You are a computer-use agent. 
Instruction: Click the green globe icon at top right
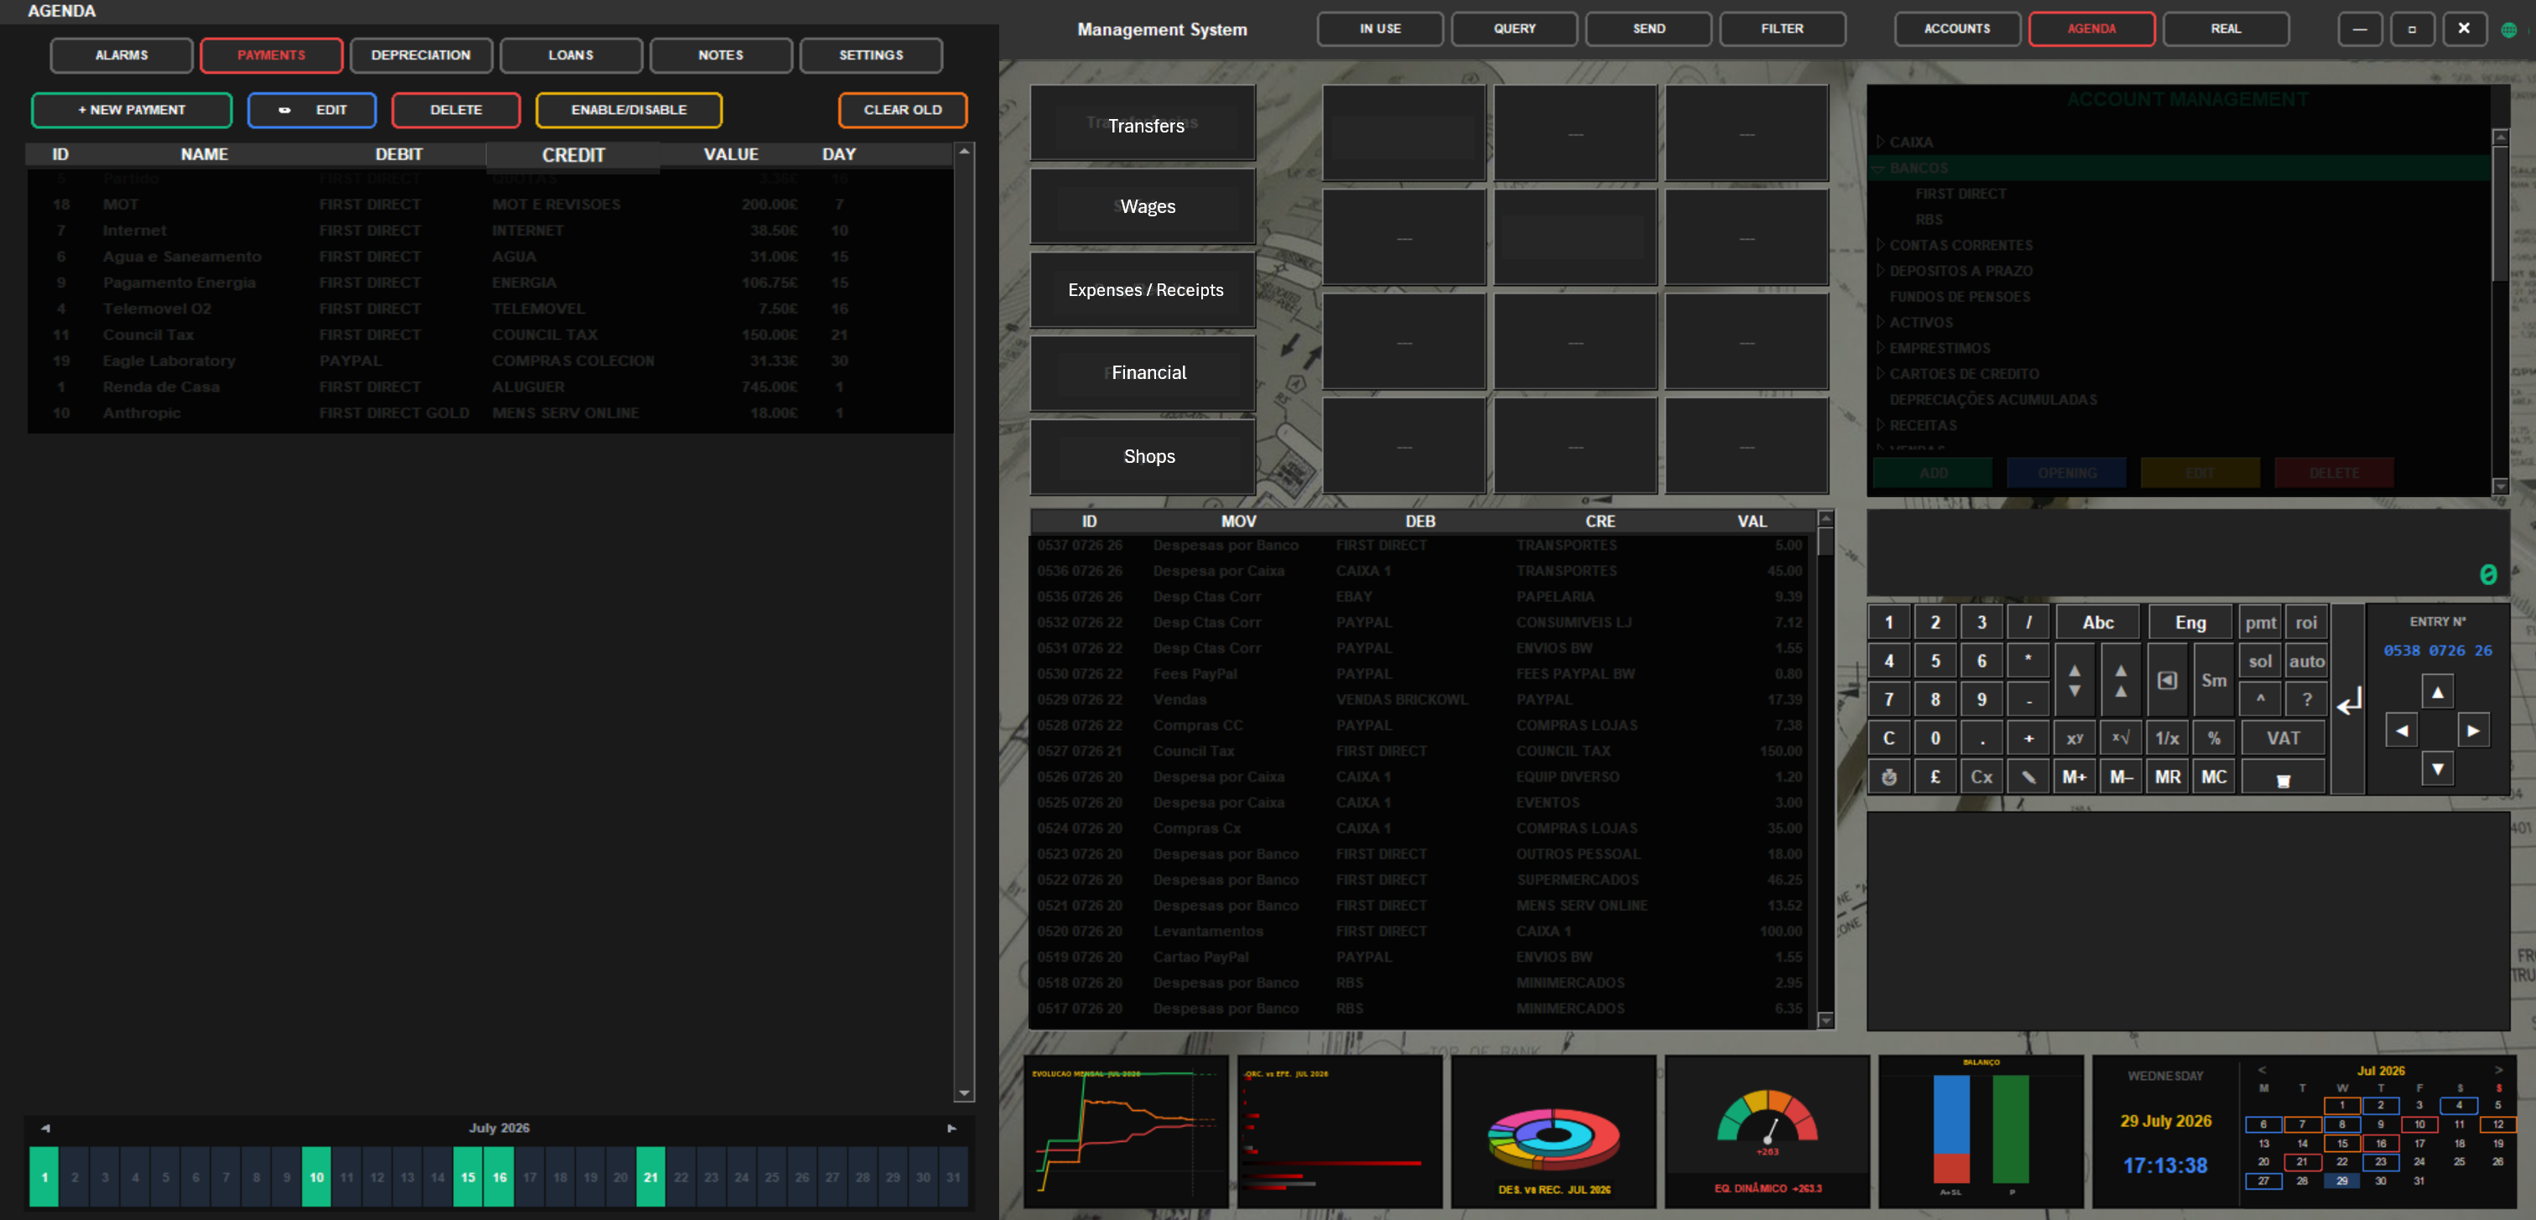[x=2508, y=29]
